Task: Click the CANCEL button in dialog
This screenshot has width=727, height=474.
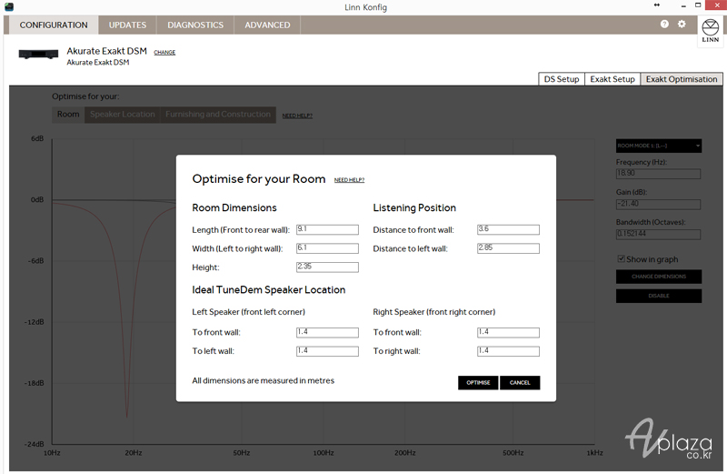Action: [520, 382]
